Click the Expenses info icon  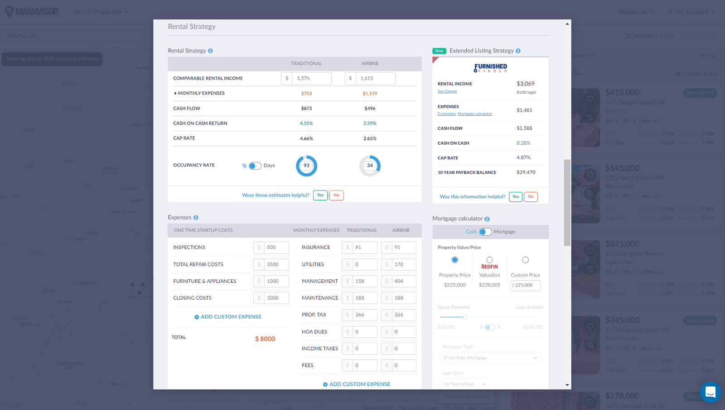click(196, 218)
